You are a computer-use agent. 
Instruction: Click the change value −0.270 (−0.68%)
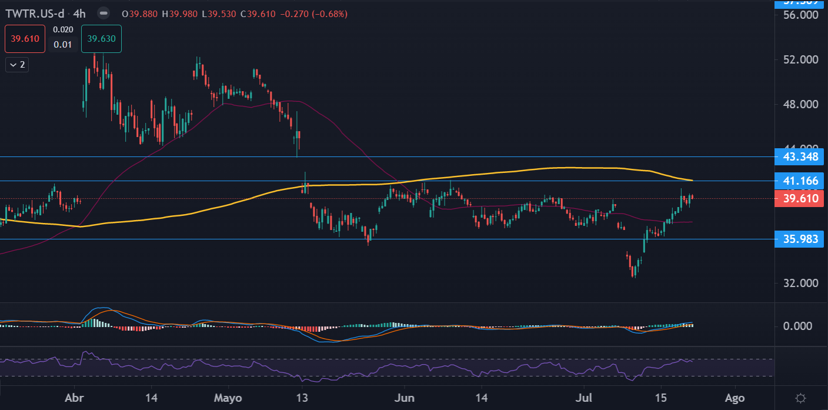tap(314, 14)
